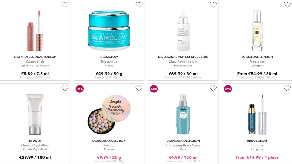This screenshot has height=164, width=292.
Task: Select the -29% sale badge
Action: point(228,89)
